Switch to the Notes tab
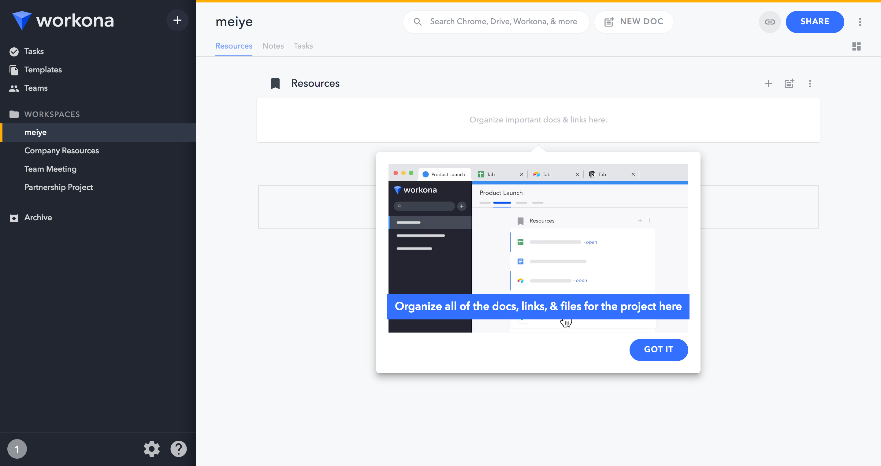The width and height of the screenshot is (881, 466). 273,46
